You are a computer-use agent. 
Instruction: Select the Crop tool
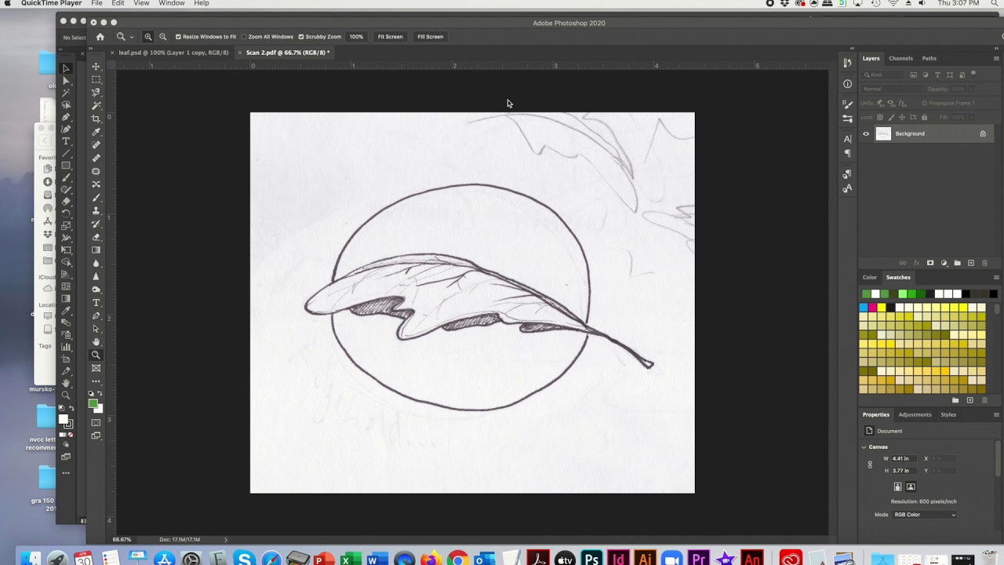96,118
